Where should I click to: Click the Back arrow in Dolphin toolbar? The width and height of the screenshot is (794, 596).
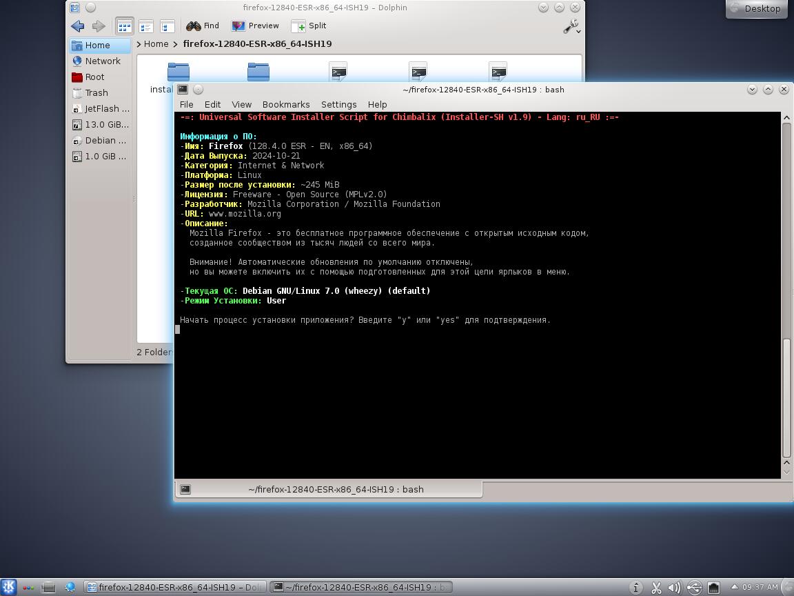[77, 26]
